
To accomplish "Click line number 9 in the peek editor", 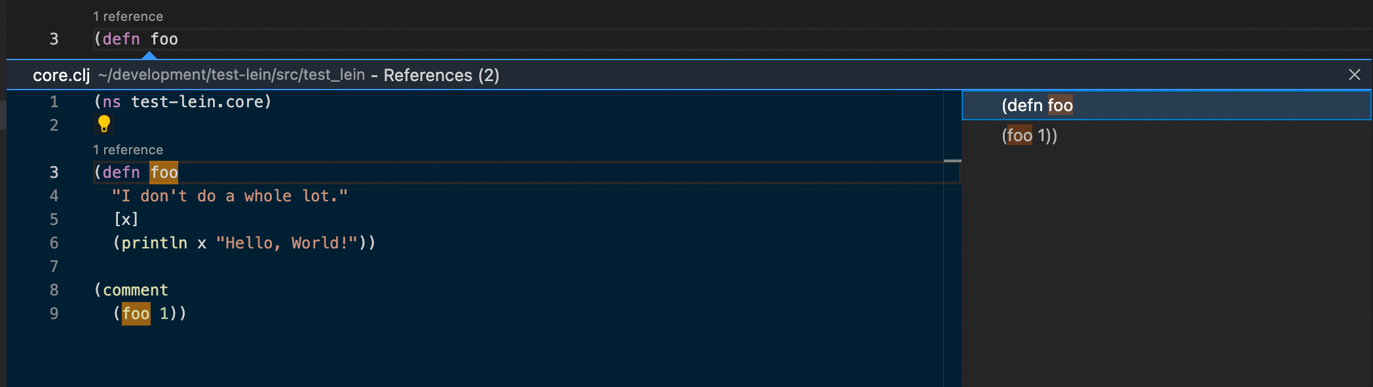I will click(54, 313).
